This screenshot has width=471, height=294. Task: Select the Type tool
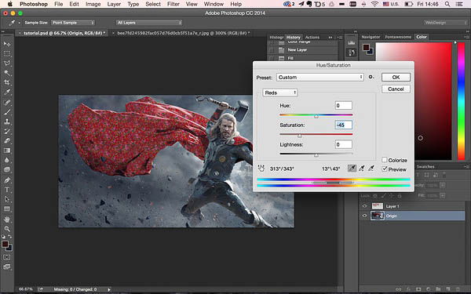click(x=7, y=190)
